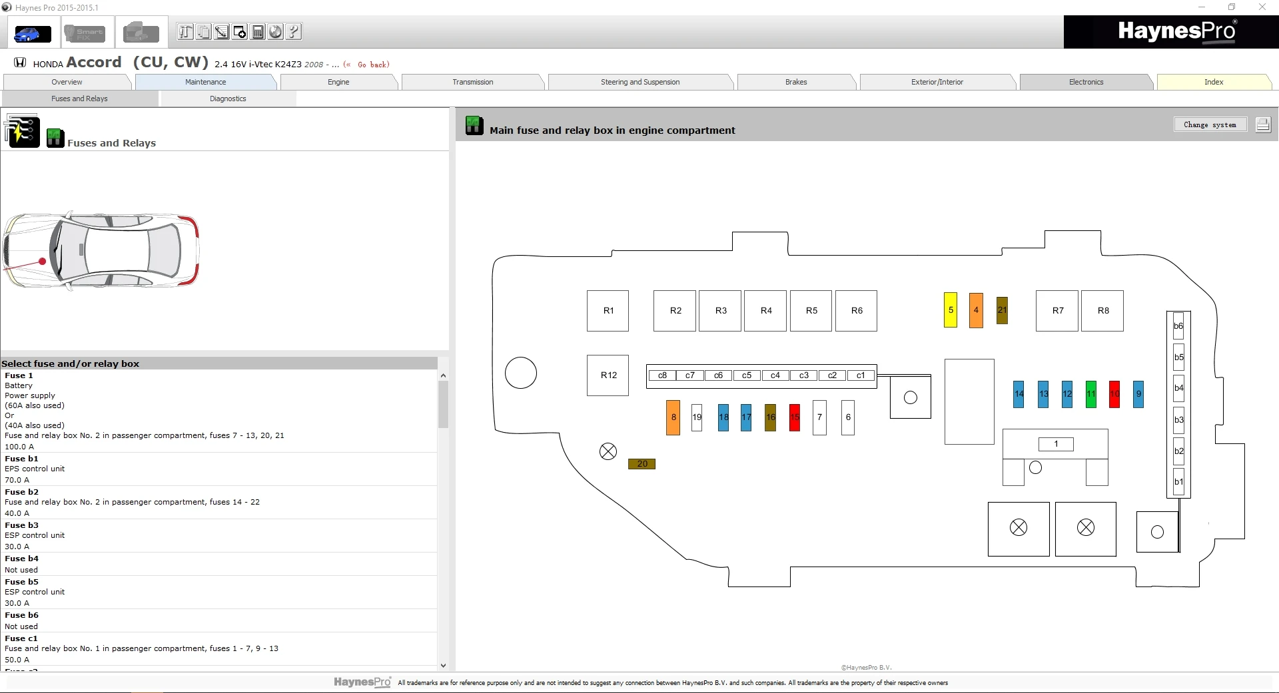Select relay R12 in the diagram
The width and height of the screenshot is (1279, 693).
(608, 375)
